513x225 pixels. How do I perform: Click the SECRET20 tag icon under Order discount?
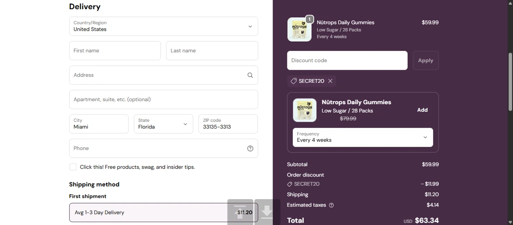(x=290, y=184)
